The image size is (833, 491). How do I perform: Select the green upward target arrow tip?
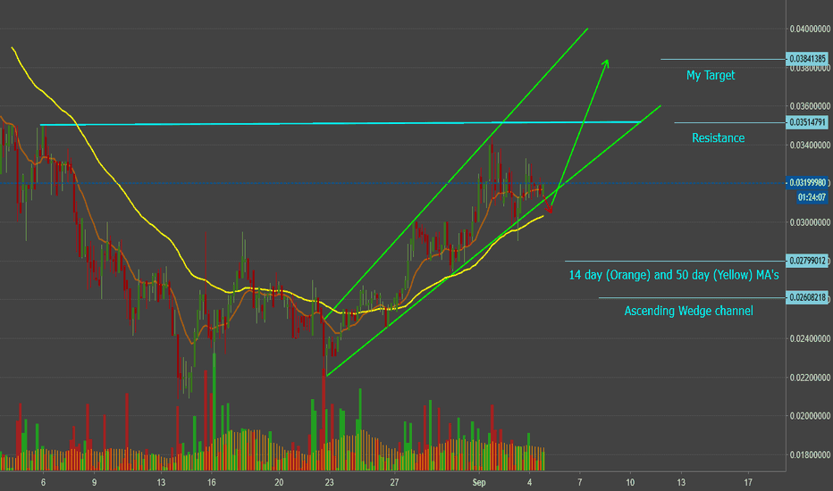click(x=606, y=62)
